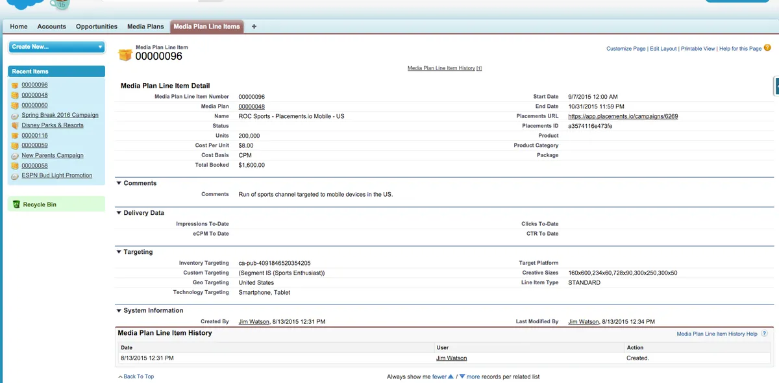Click the box icon beside 00000058

(x=15, y=166)
